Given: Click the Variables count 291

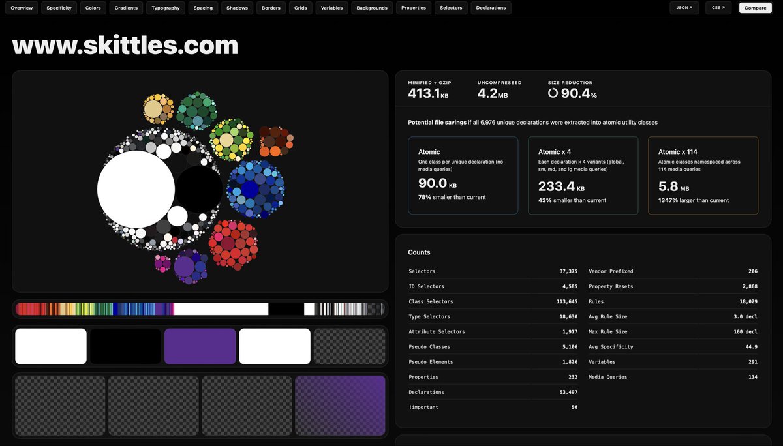Looking at the screenshot, I should tap(753, 361).
